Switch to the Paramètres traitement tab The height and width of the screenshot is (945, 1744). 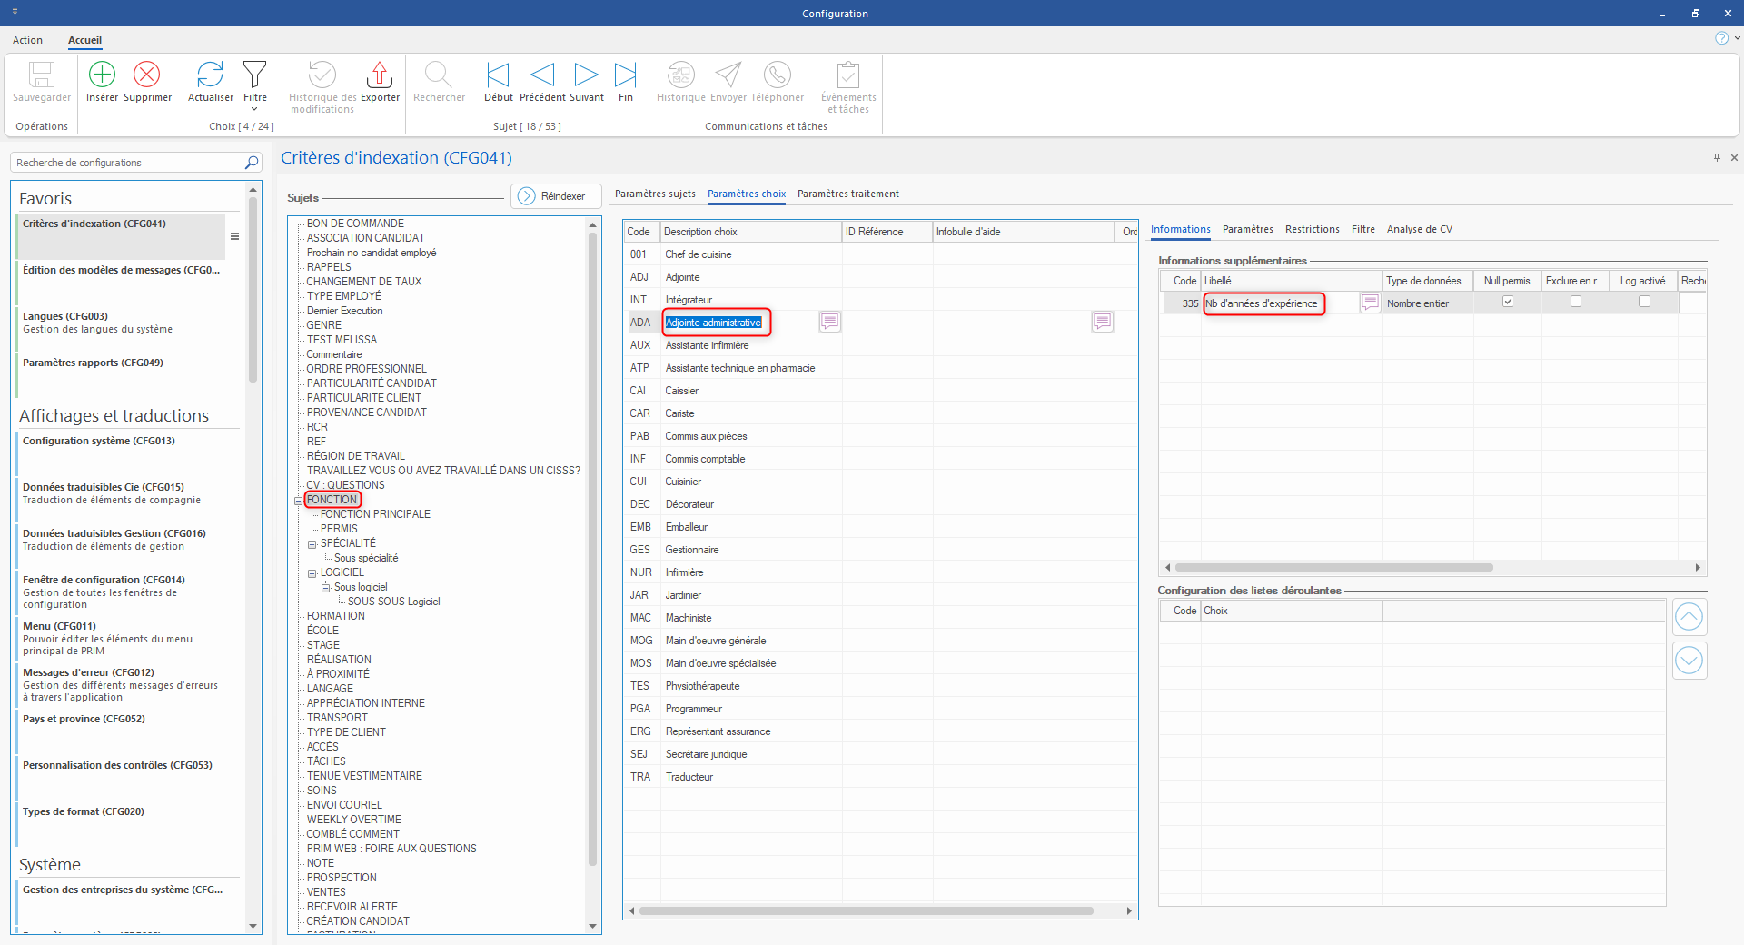click(847, 194)
